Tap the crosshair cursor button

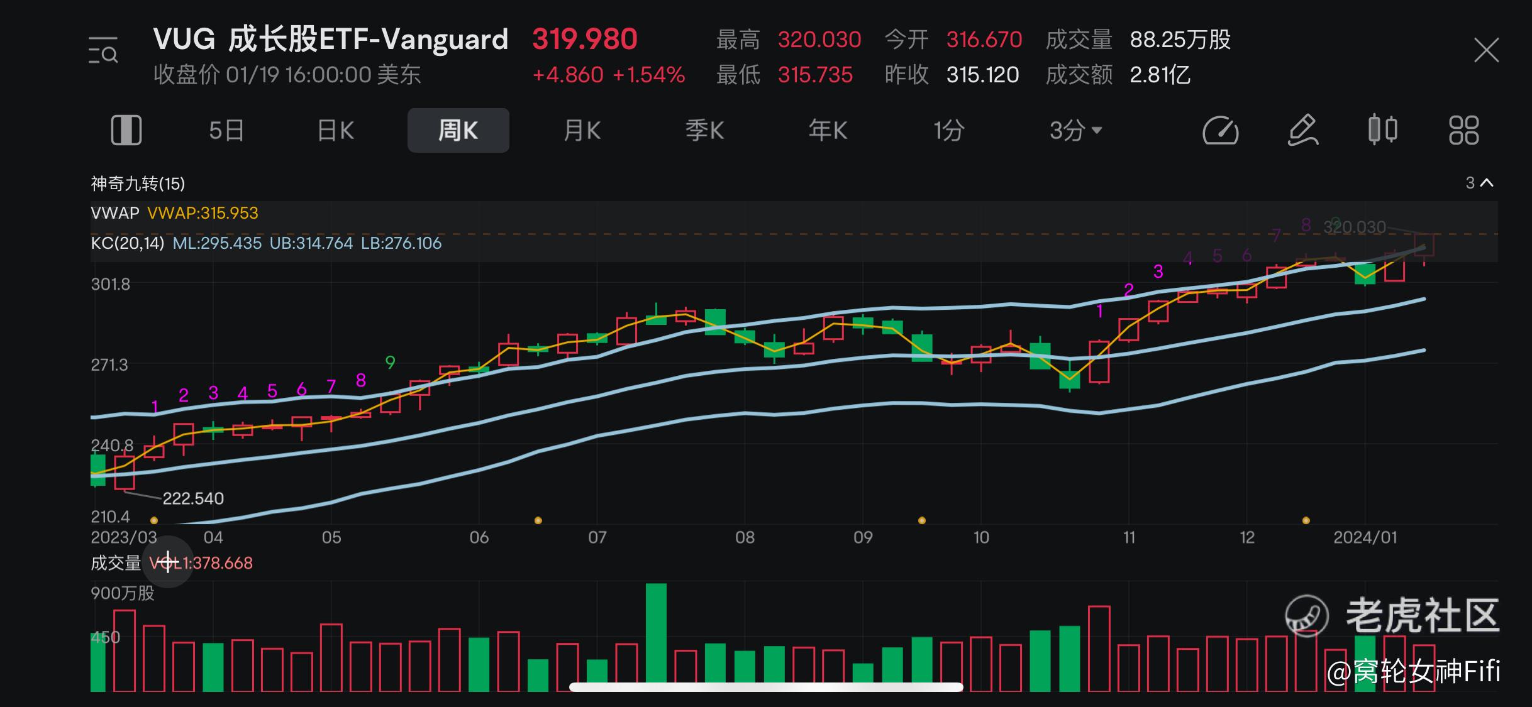[x=168, y=562]
